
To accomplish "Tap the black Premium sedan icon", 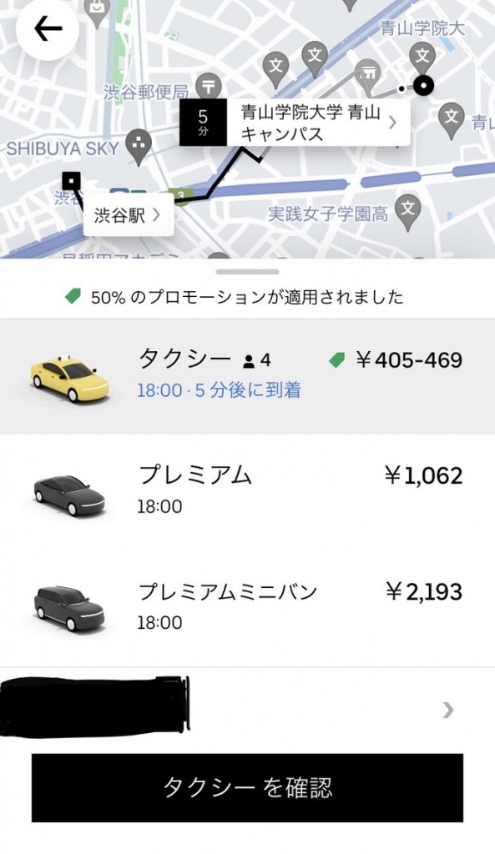I will [x=69, y=495].
